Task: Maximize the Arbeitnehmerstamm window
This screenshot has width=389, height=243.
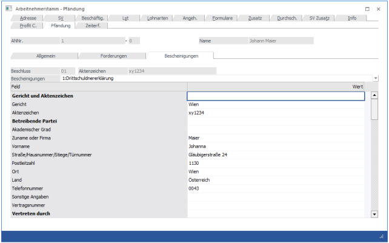Action: coord(368,9)
